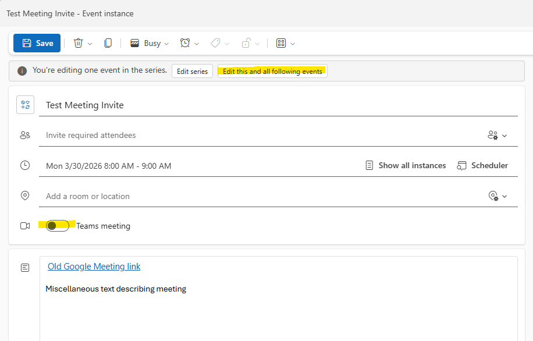
Task: Click the event date and time field
Action: 109,166
